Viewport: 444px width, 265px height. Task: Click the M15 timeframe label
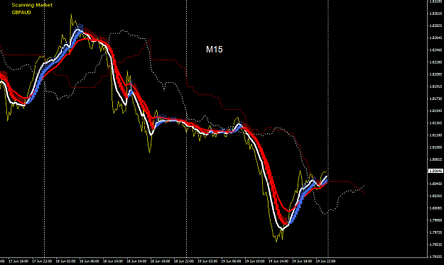coord(215,50)
